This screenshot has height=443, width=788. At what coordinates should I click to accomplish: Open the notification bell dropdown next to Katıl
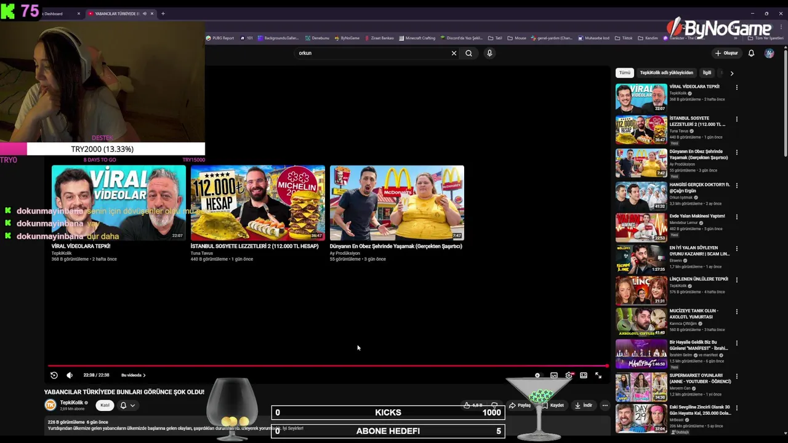[x=127, y=405]
